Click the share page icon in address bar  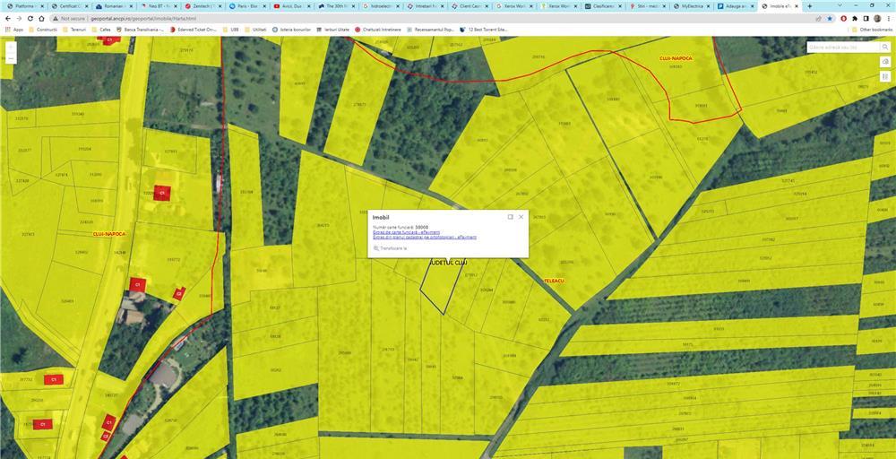[818, 18]
